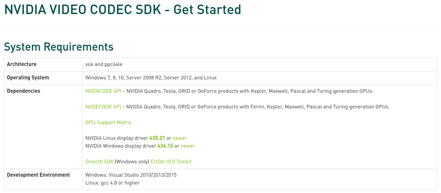Click the supported Windows and Linux OS list

click(x=151, y=78)
